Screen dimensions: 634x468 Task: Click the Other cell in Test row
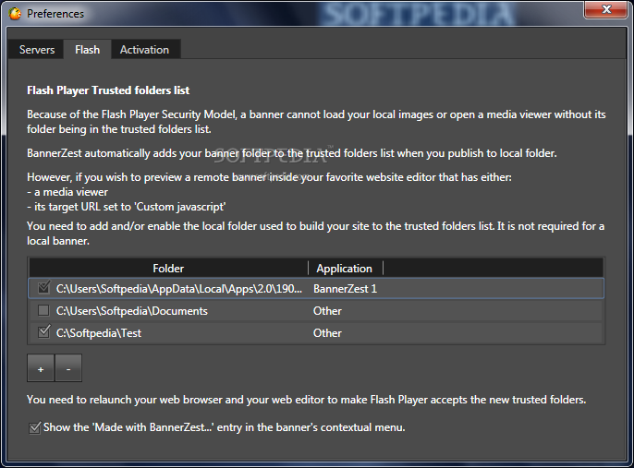(x=327, y=333)
